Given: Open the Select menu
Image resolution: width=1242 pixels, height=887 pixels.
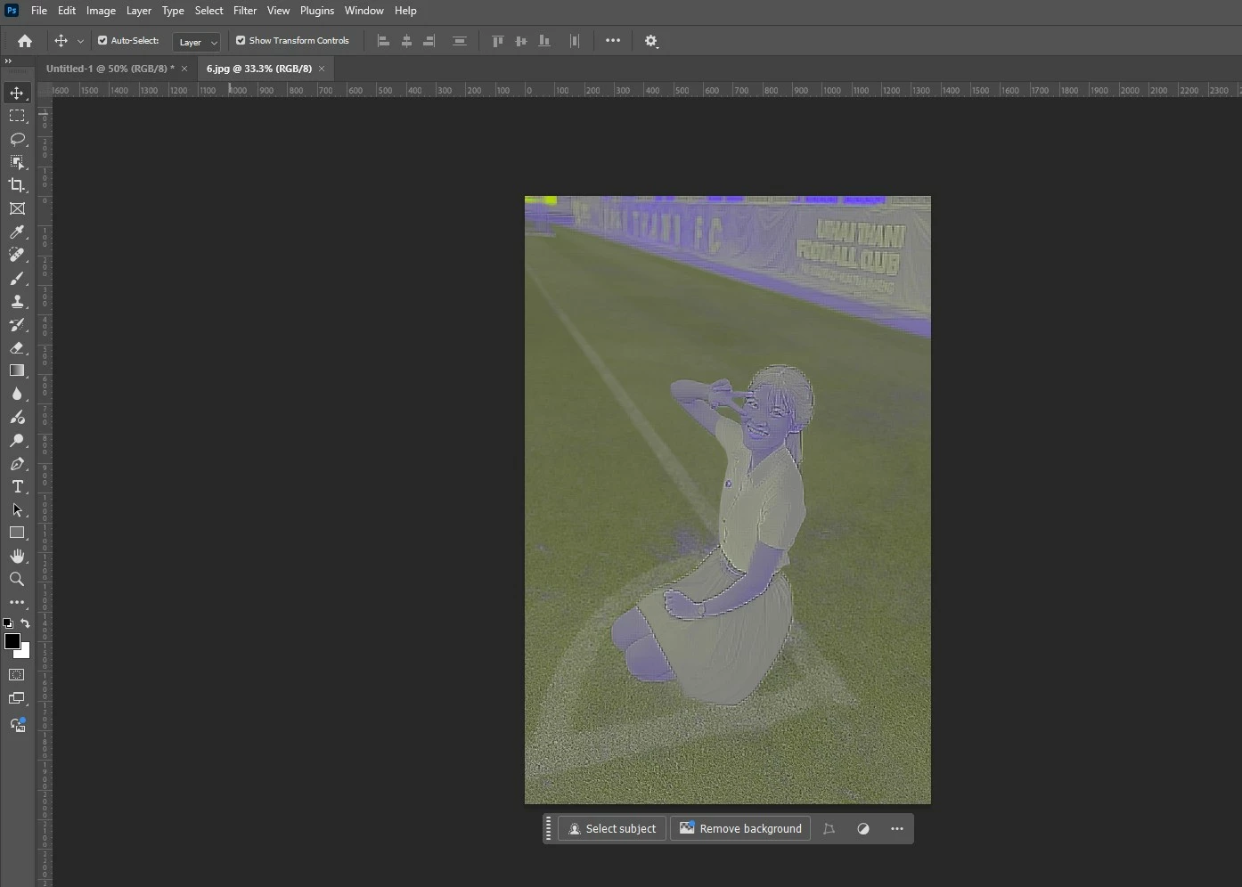Looking at the screenshot, I should click(x=209, y=11).
